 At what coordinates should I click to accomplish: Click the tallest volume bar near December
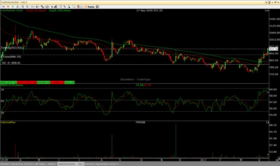click(176, 141)
